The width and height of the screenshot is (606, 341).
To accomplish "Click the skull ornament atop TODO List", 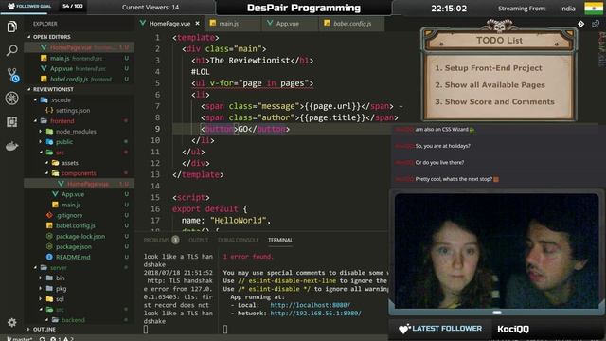I will (499, 26).
